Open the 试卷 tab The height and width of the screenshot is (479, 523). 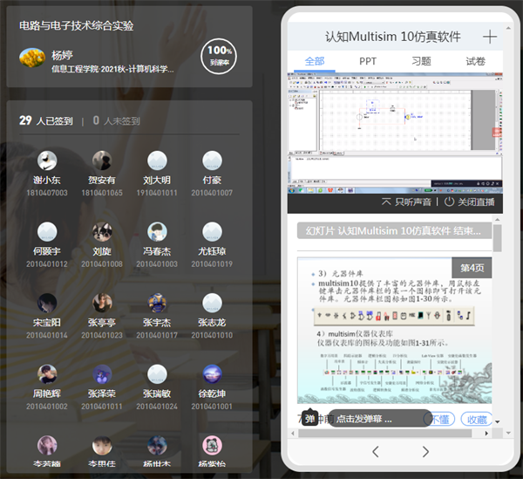pos(475,61)
